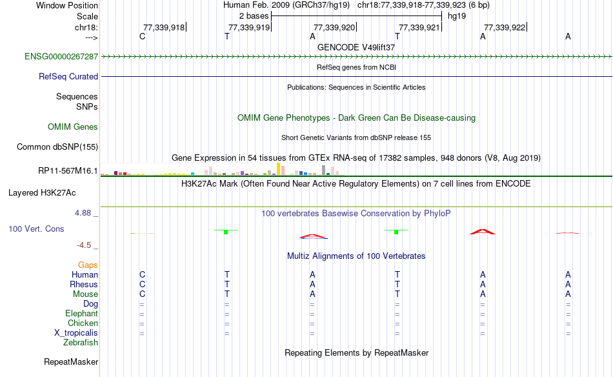Click the Layered H3K27Ac track label
The height and width of the screenshot is (377, 613).
click(42, 192)
